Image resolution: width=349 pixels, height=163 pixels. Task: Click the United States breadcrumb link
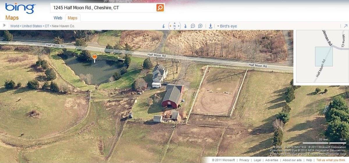pos(32,26)
